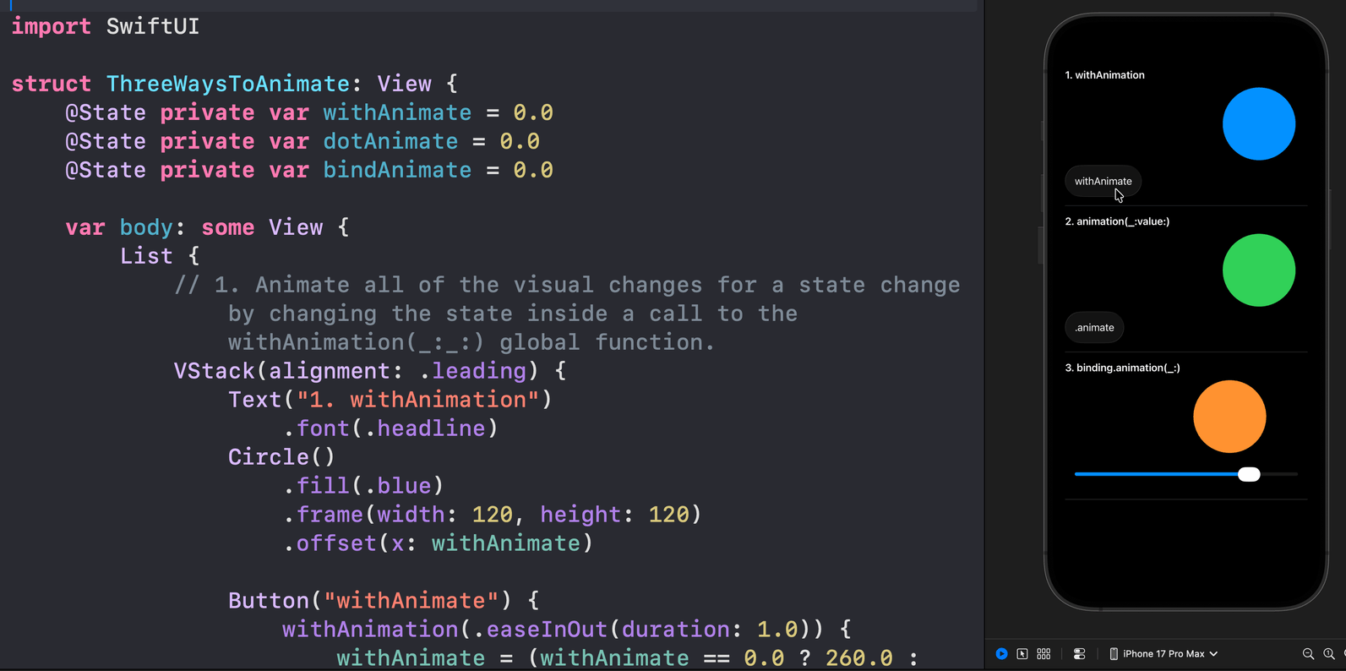
Task: Click the '260.0' value in the code
Action: coord(858,657)
